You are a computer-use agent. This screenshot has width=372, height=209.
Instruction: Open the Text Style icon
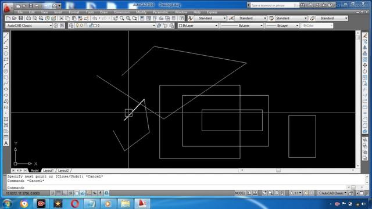coord(190,18)
